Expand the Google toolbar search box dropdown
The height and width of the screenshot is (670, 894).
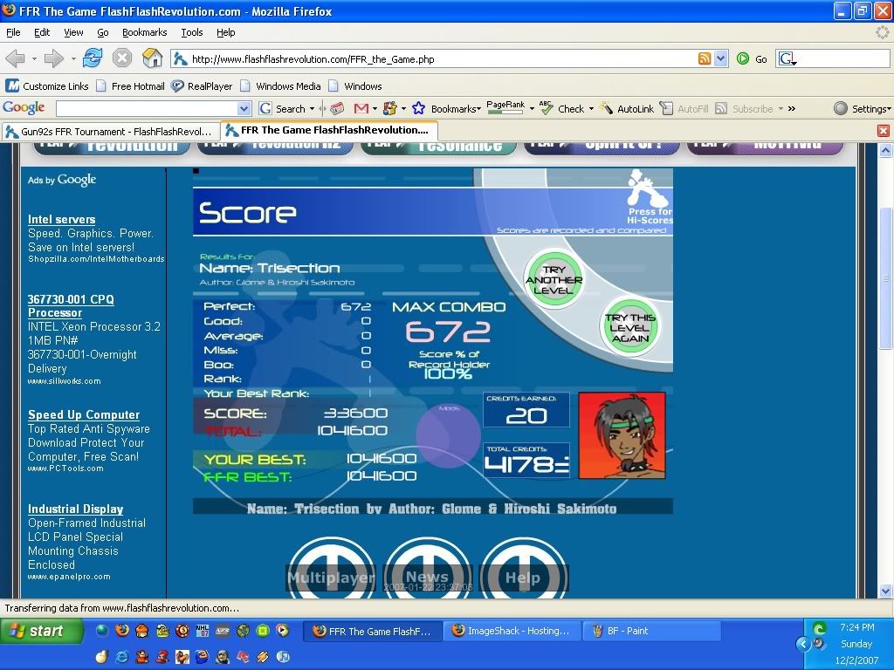244,108
